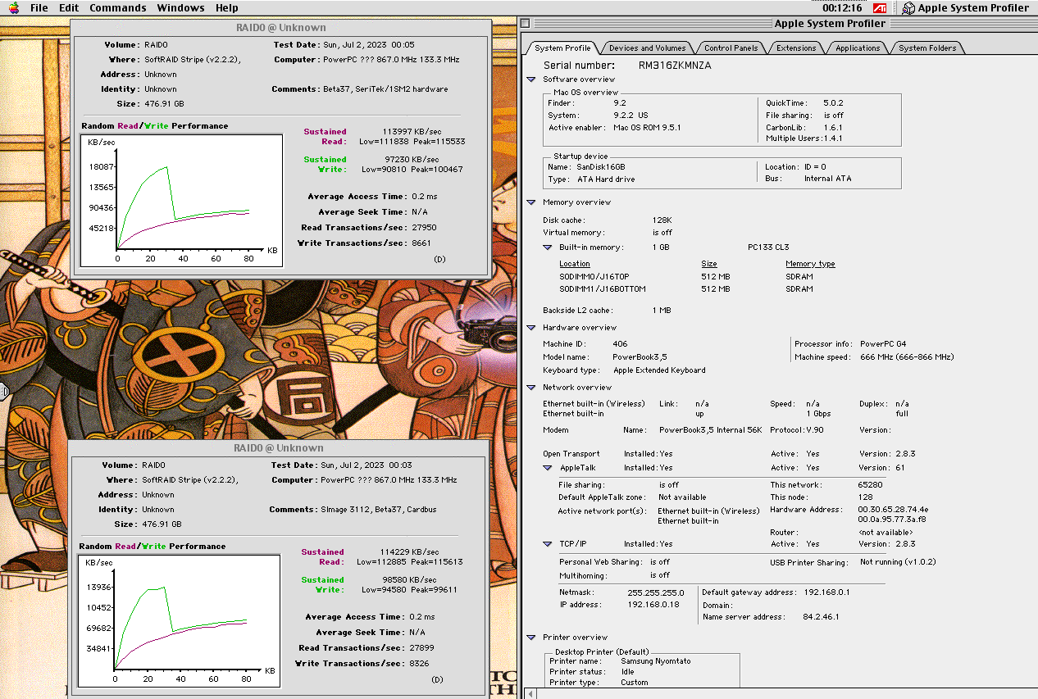Click the performance graph in the upper RAID0 window

pos(181,201)
